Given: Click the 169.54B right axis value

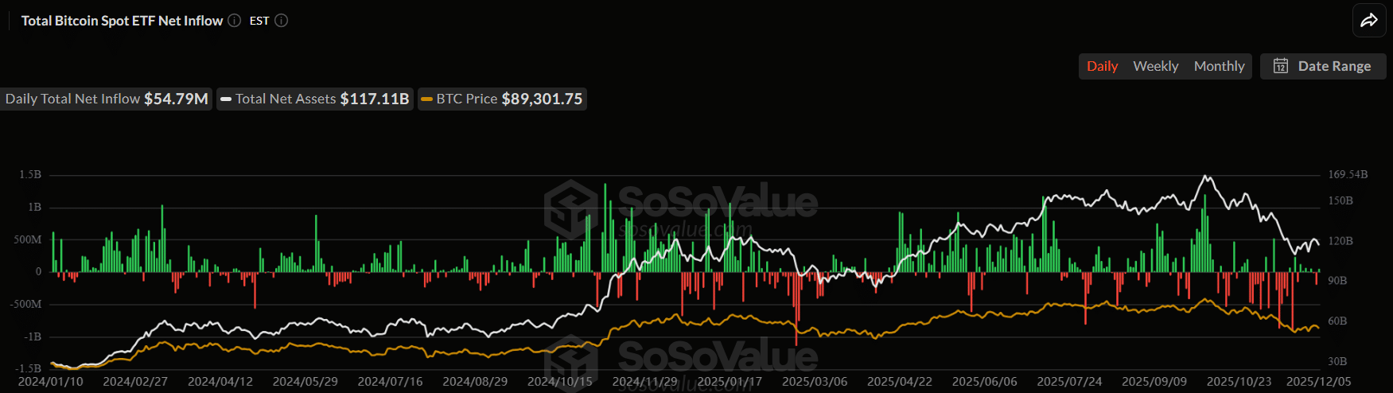Looking at the screenshot, I should click(x=1348, y=174).
